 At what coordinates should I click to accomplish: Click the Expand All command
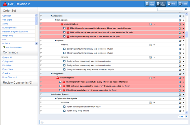[7, 58]
